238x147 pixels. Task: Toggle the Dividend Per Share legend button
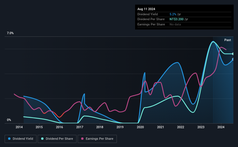tap(57, 139)
